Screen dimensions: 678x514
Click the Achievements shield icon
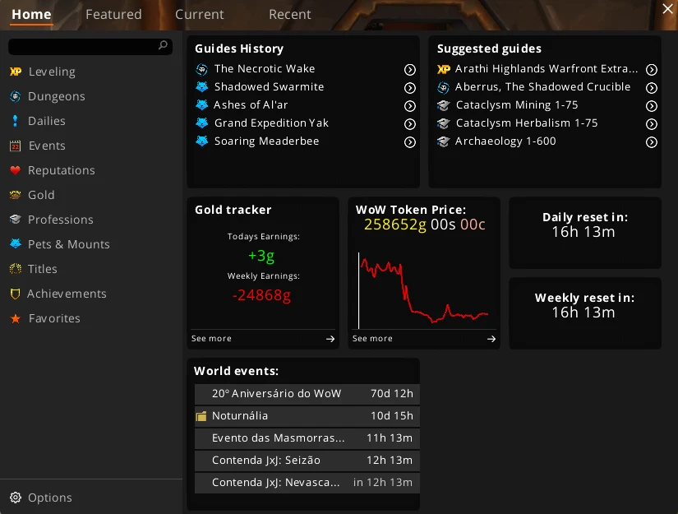[15, 294]
